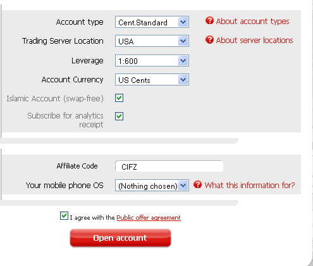Uncheck the I agree with the agreement checkbox
This screenshot has width=313, height=266.
click(64, 216)
